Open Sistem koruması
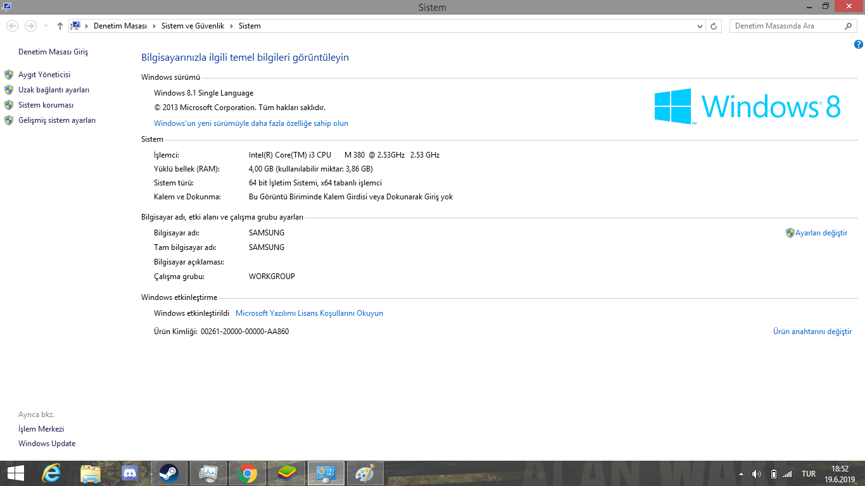The image size is (865, 486). pyautogui.click(x=46, y=105)
